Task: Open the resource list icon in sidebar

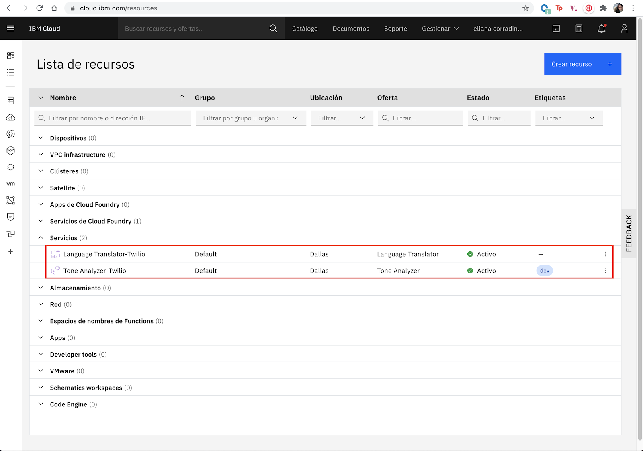Action: (11, 72)
